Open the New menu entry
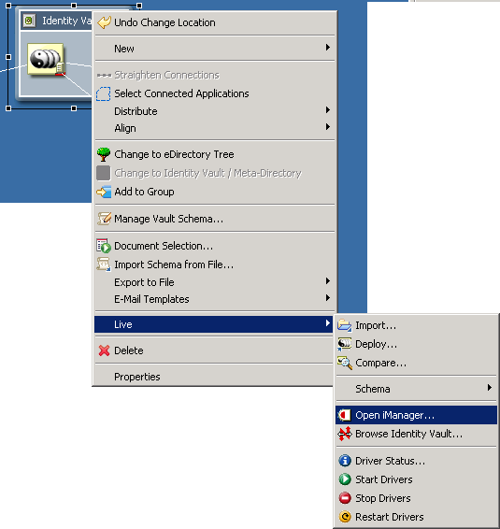Image resolution: width=500 pixels, height=529 pixels. pyautogui.click(x=215, y=49)
